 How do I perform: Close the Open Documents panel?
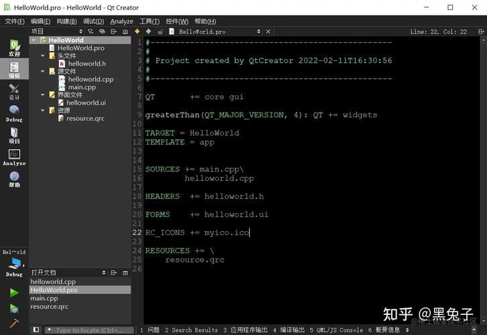coord(125,273)
